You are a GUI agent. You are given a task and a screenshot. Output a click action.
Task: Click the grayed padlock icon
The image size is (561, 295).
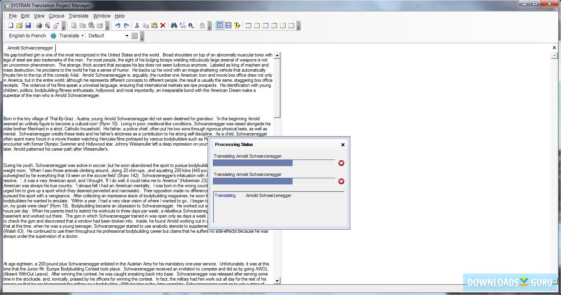pyautogui.click(x=202, y=26)
